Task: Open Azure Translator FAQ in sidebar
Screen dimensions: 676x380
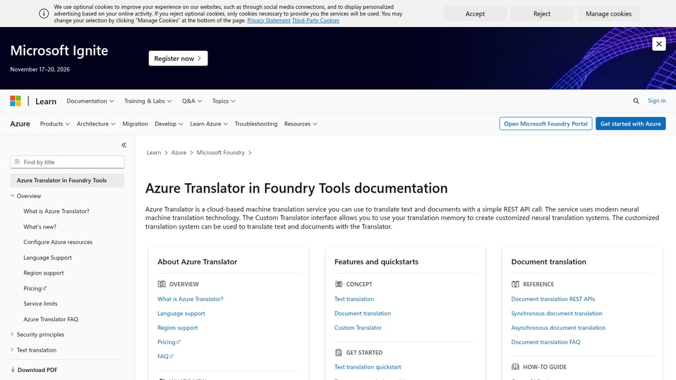Action: coord(51,319)
